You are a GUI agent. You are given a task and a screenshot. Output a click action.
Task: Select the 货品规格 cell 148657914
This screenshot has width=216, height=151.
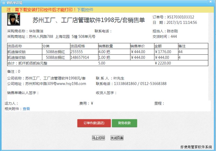point(80,57)
